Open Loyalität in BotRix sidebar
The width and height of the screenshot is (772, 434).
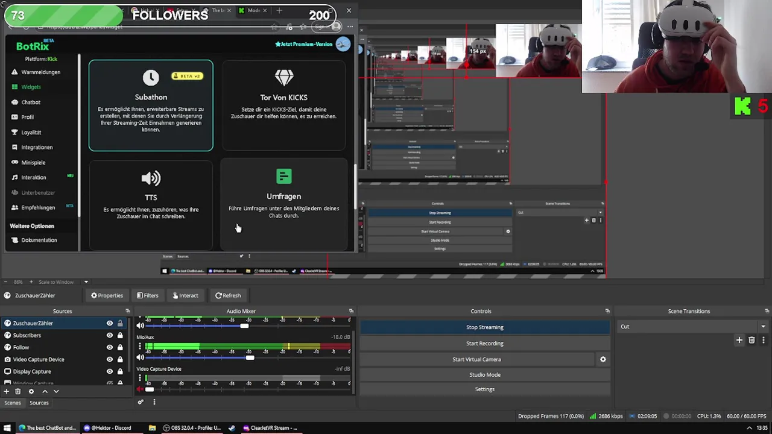tap(31, 132)
